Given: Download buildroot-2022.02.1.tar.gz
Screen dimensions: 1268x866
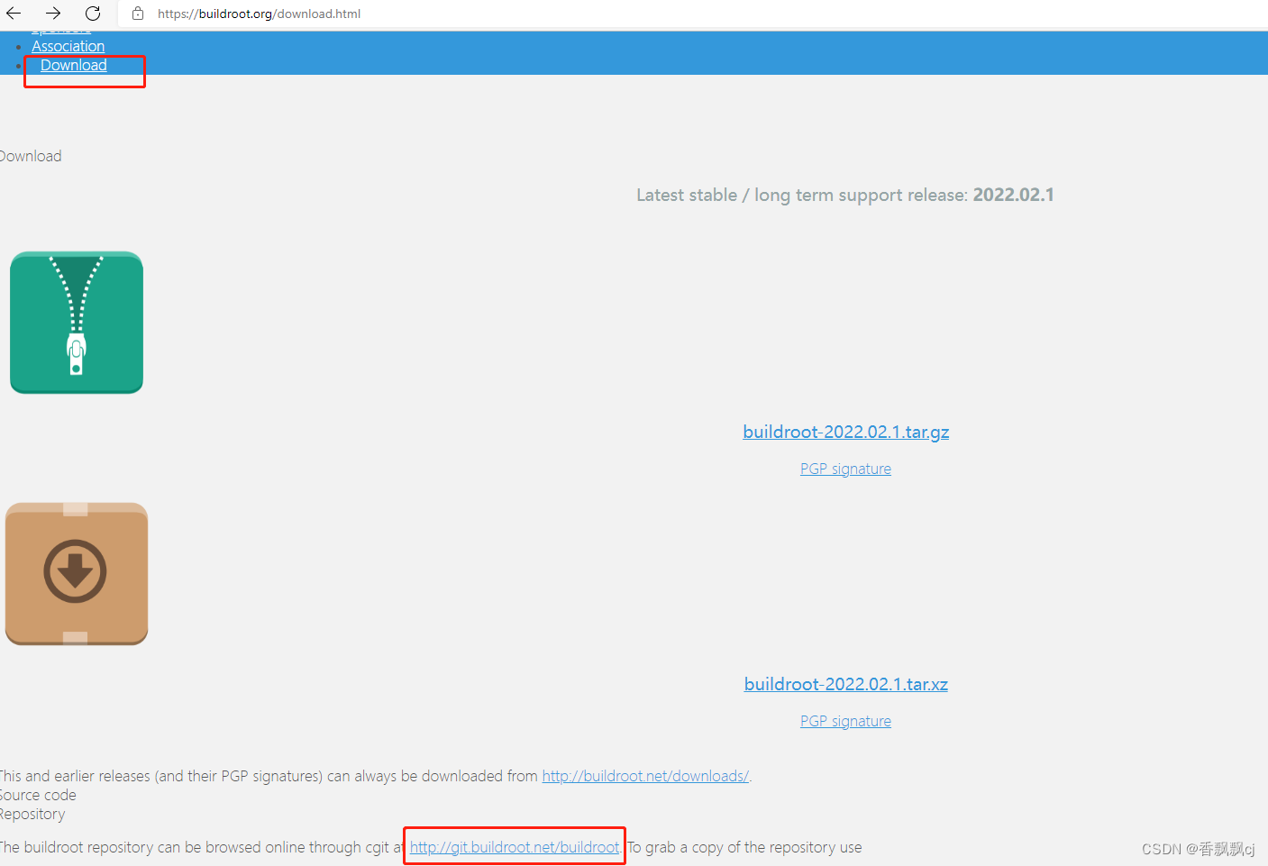Looking at the screenshot, I should coord(845,432).
